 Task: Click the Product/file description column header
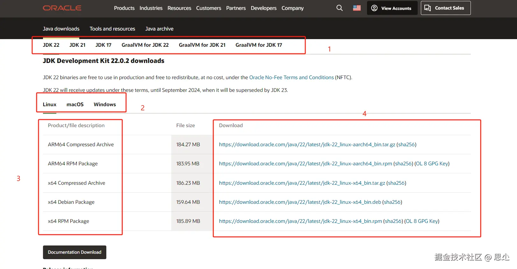click(76, 125)
